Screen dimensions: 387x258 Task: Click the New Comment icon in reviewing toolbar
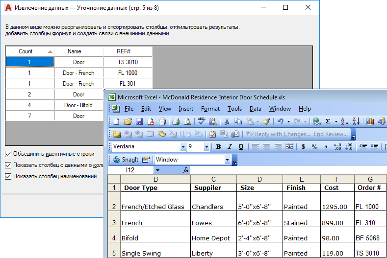(x=117, y=134)
